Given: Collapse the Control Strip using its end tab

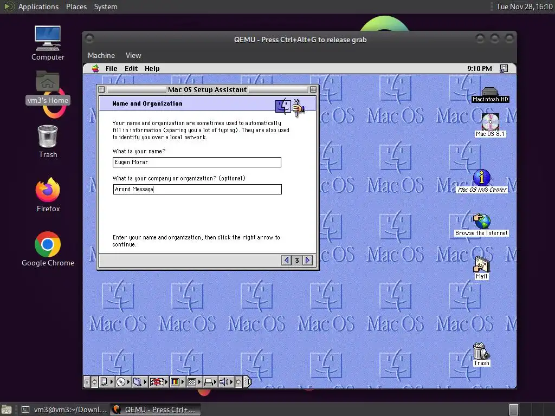Looking at the screenshot, I should coord(248,382).
